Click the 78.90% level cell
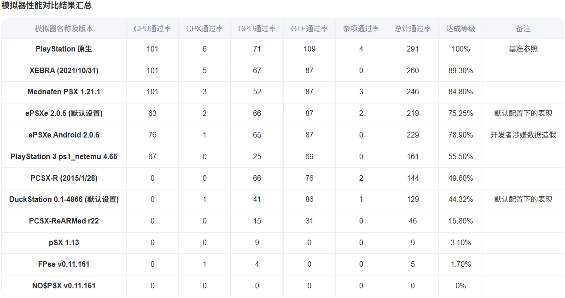This screenshot has width=565, height=298. coord(460,135)
